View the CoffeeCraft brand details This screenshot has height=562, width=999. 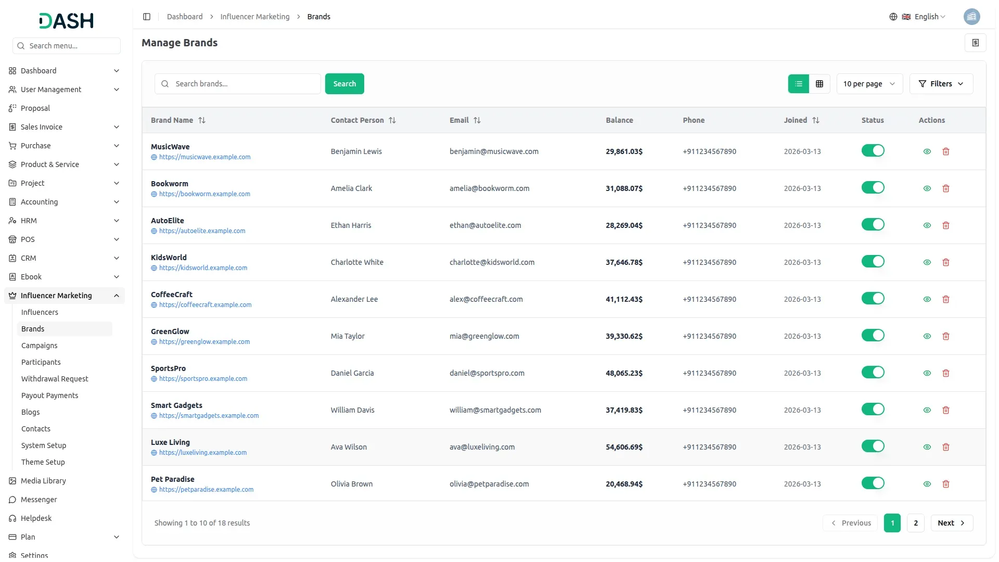tap(927, 299)
